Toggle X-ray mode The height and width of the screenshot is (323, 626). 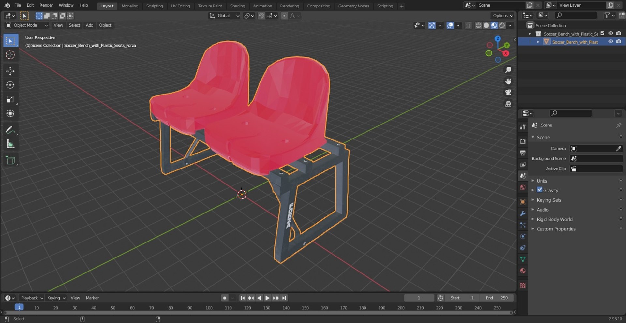(x=468, y=25)
